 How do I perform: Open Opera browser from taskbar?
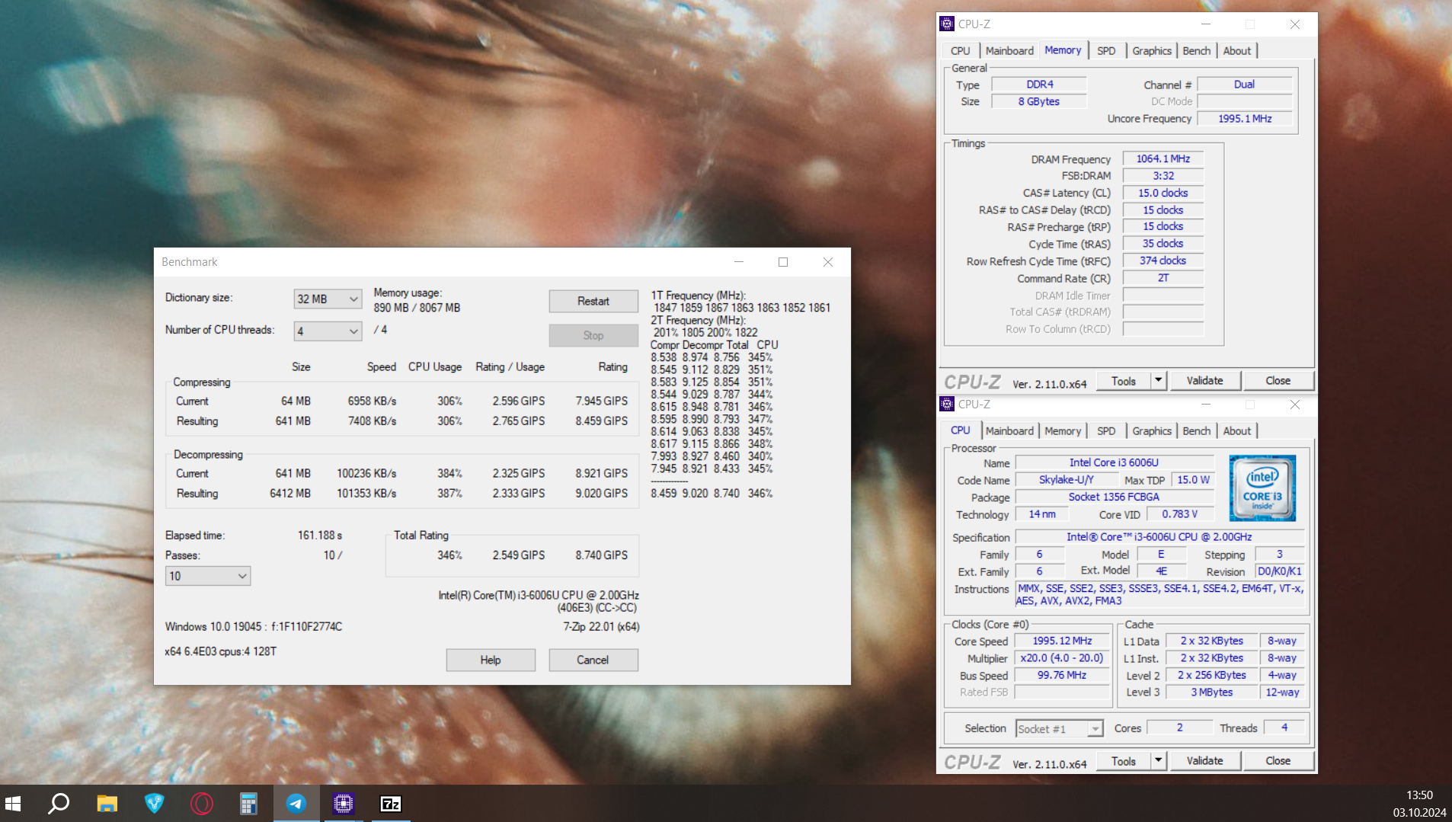[x=202, y=804]
